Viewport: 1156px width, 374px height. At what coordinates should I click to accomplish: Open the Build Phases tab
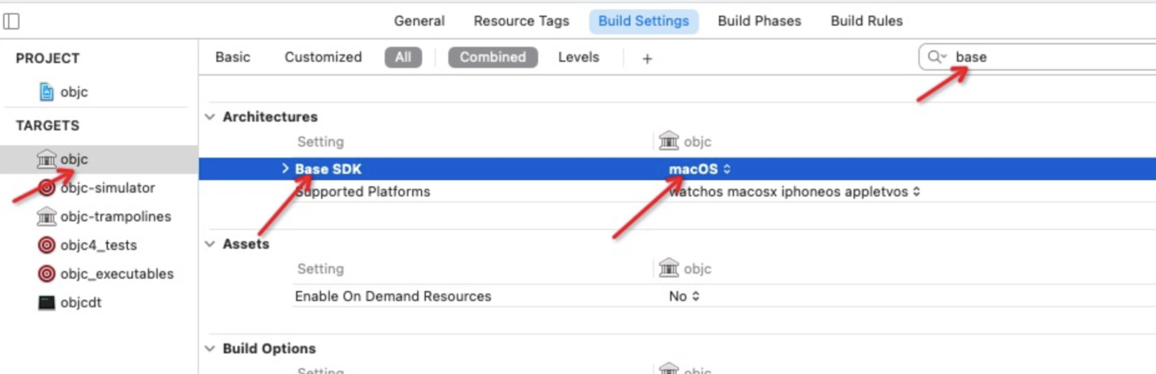(x=759, y=21)
